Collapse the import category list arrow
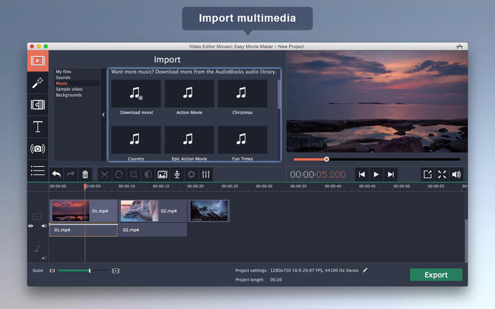The image size is (495, 309). 103,114
